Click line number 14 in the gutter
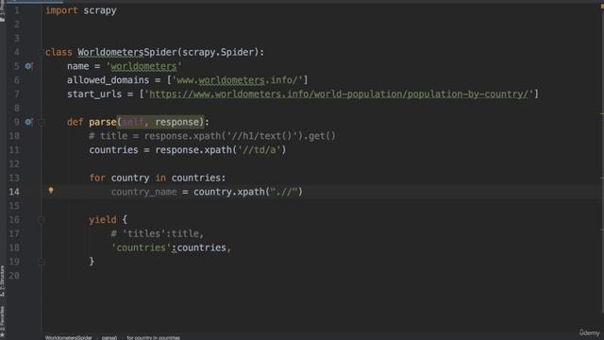Viewport: 604px width, 340px height. [14, 192]
